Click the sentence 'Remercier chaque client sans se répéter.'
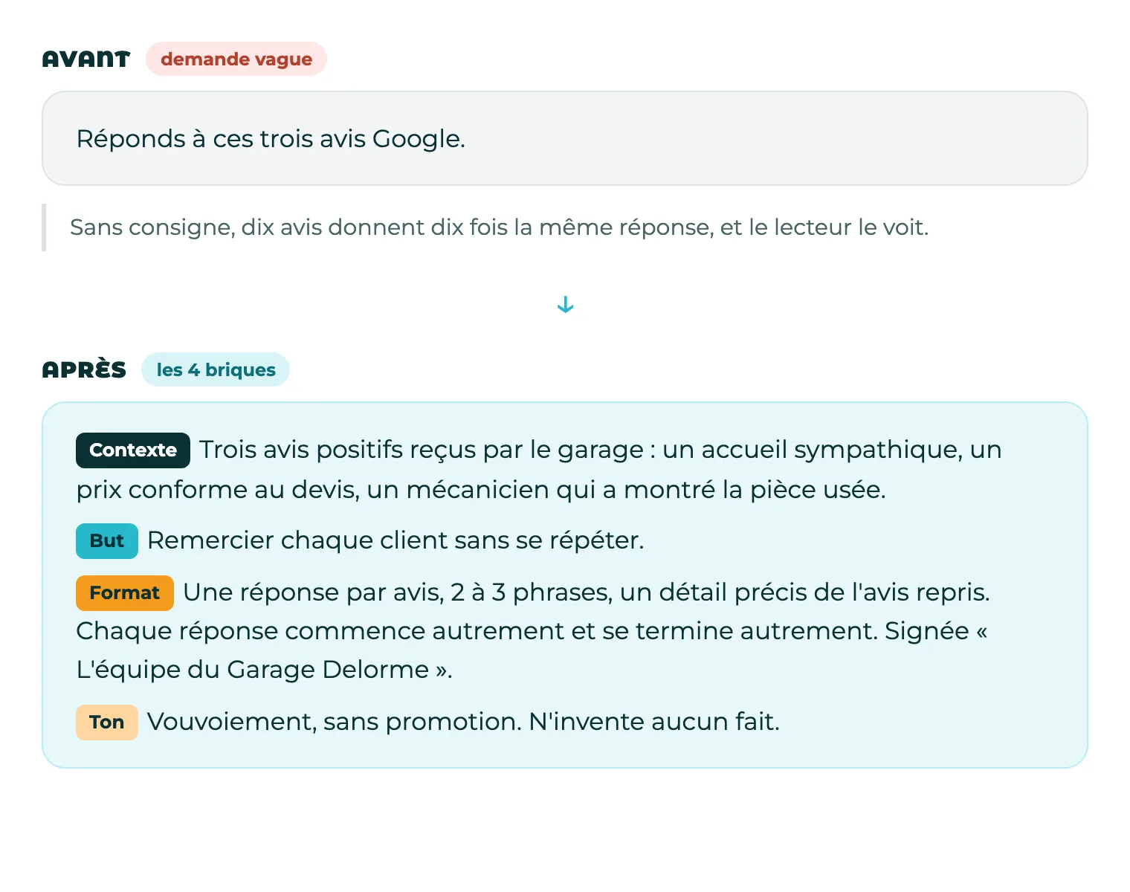Screen dimensions: 1130x892 pyautogui.click(x=395, y=540)
